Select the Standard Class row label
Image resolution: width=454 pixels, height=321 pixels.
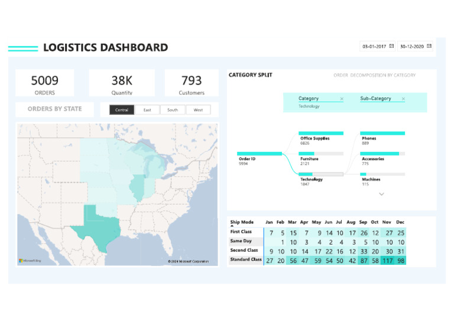(x=246, y=260)
